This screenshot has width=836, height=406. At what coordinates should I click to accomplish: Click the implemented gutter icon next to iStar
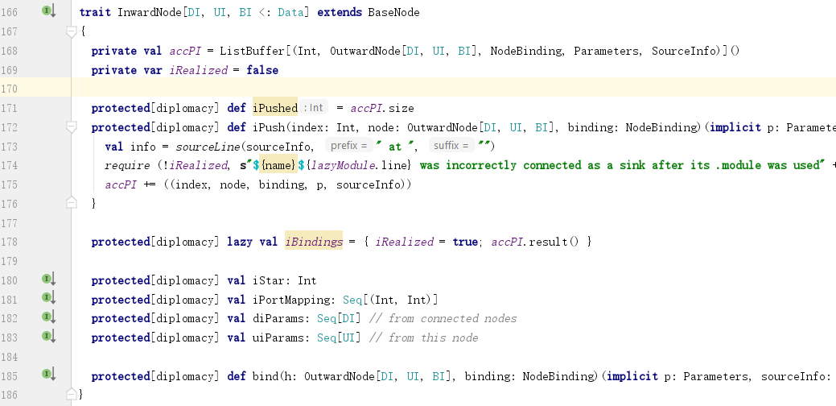pos(49,279)
